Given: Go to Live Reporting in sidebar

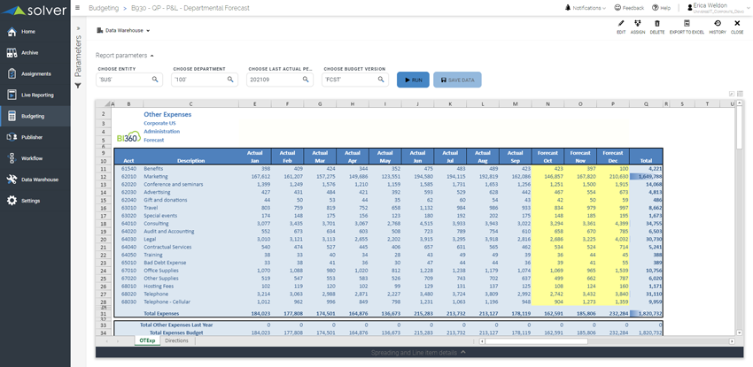Looking at the screenshot, I should click(x=36, y=95).
